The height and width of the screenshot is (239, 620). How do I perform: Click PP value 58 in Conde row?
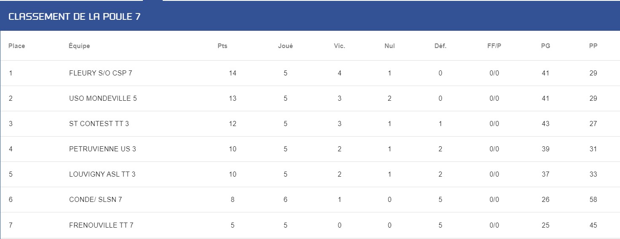point(593,199)
